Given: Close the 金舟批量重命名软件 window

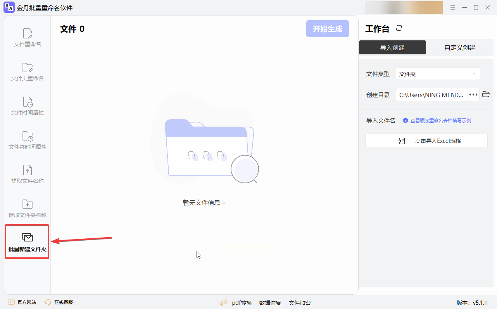Looking at the screenshot, I should coord(488,7).
